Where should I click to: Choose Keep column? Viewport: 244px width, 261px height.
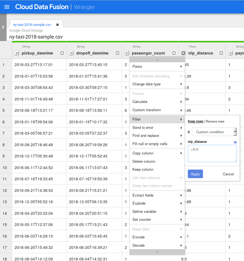pos(157,169)
